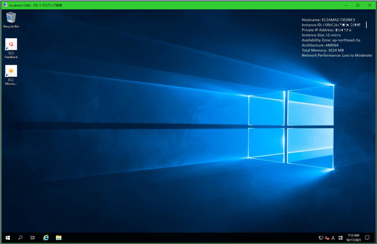The height and width of the screenshot is (244, 377).
Task: Select the EC2 Microsoft shortcut icon
Action: 11,75
